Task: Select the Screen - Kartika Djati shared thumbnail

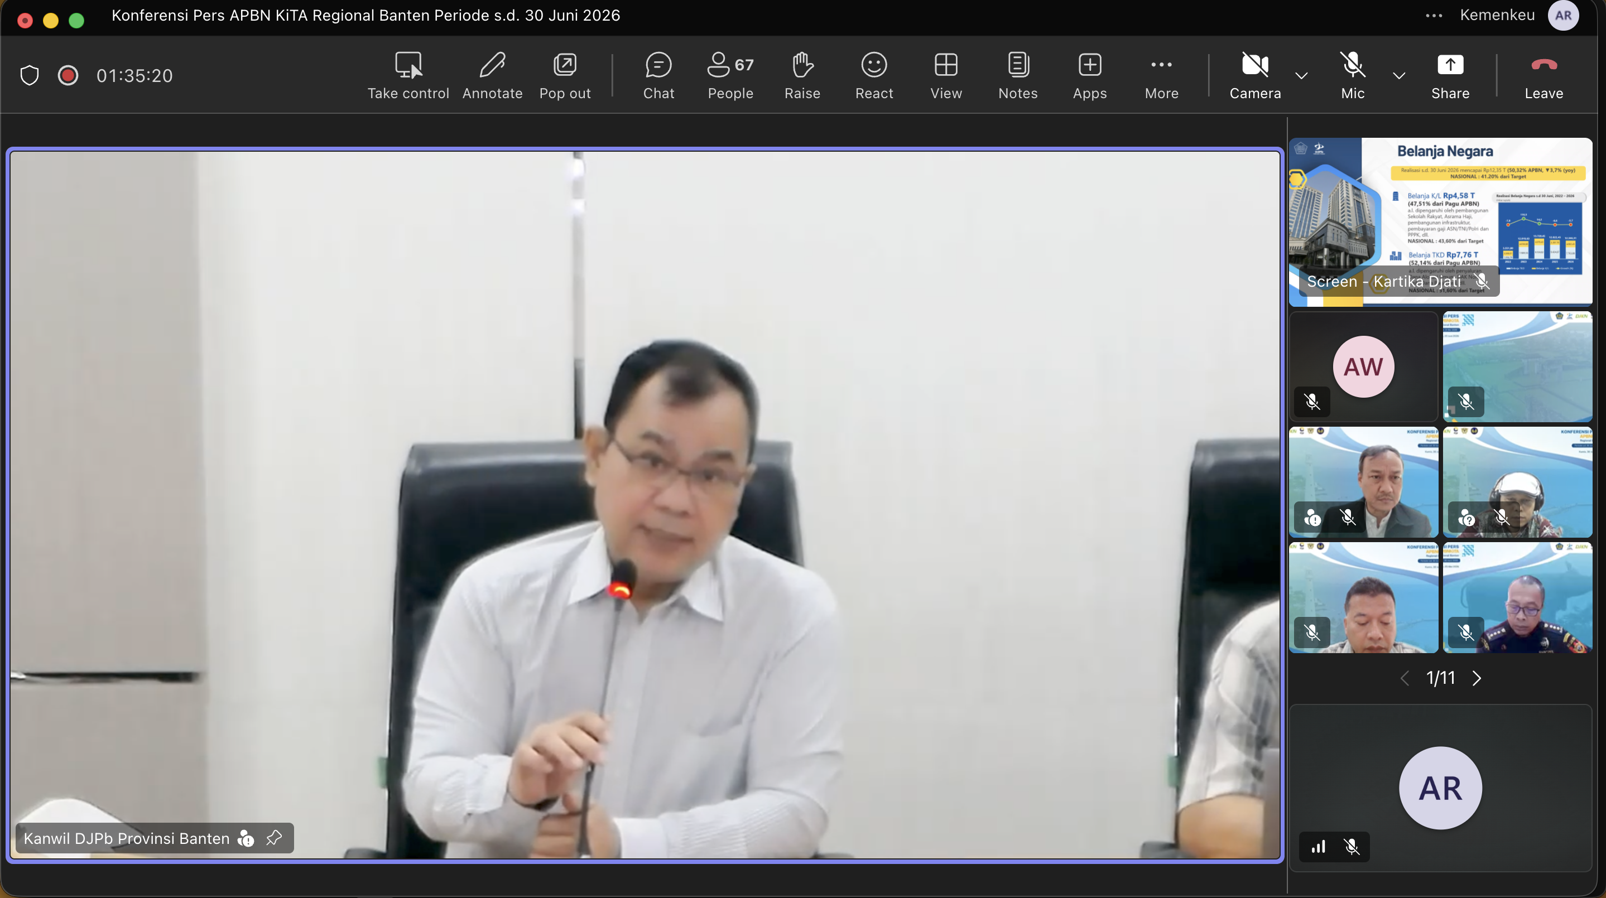Action: (x=1440, y=222)
